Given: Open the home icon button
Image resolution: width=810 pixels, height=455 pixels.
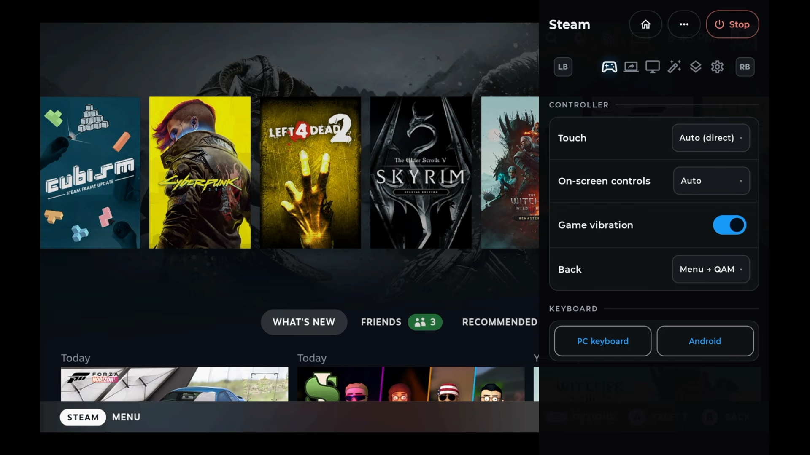Looking at the screenshot, I should (x=645, y=24).
